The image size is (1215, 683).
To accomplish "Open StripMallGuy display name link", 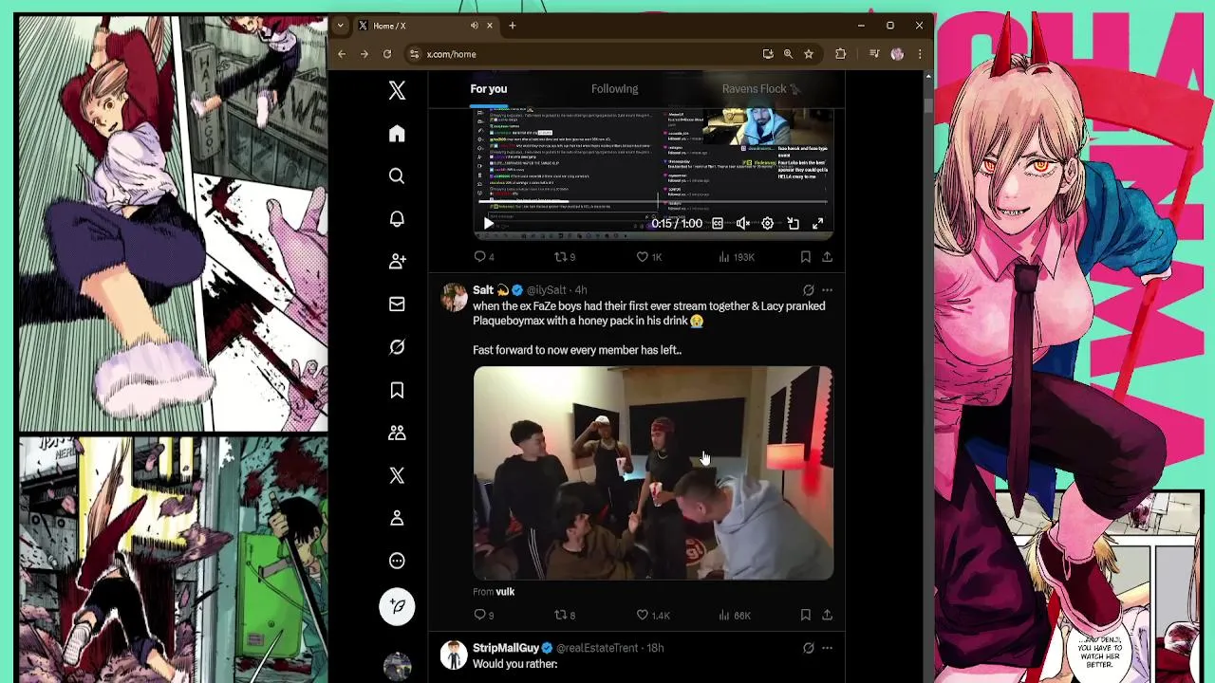I will click(x=506, y=648).
